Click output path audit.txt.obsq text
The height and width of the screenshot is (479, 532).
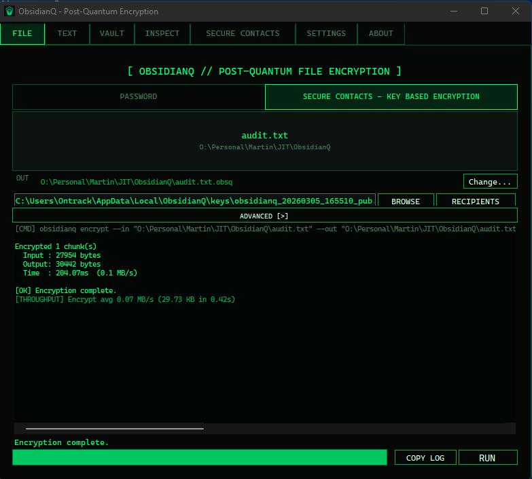click(137, 182)
